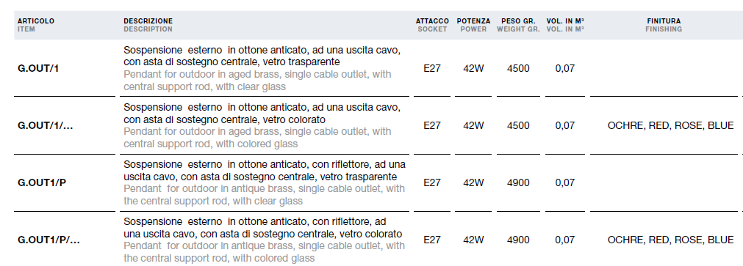Select the POTENZA POWER column header
Viewport: 743px width, 266px height.
click(473, 25)
